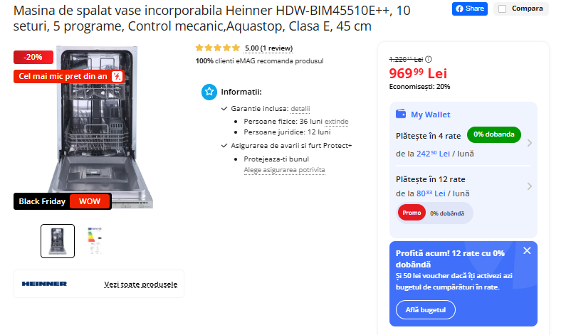The image size is (571, 335).
Task: Click the extinde warranty link
Action: (337, 122)
